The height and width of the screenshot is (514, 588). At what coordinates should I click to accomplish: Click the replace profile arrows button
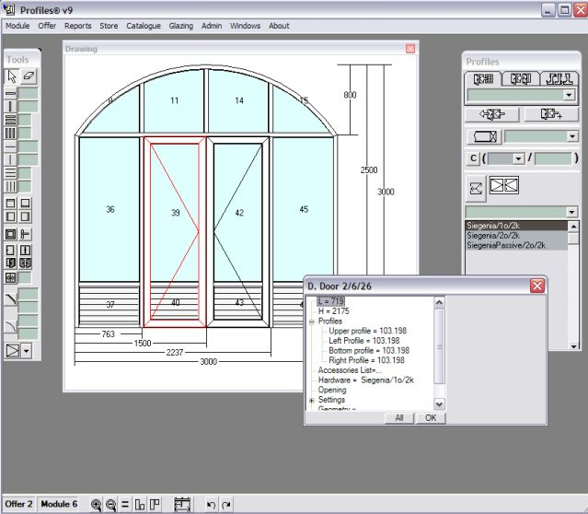492,114
